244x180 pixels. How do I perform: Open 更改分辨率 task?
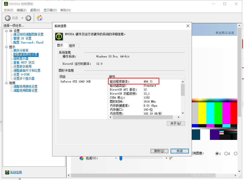tap(21, 50)
